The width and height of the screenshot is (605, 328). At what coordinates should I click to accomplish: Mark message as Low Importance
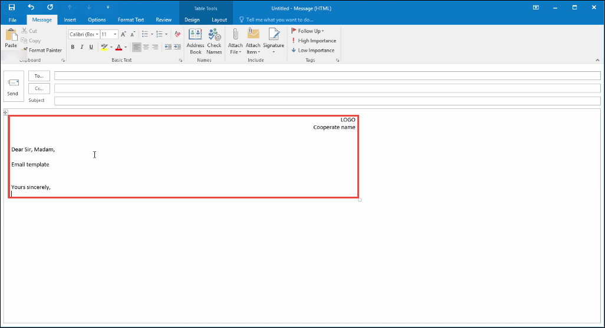[x=313, y=50]
